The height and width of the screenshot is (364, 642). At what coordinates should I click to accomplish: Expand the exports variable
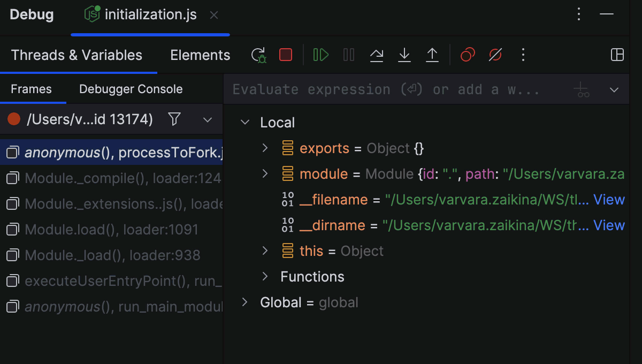click(x=264, y=148)
